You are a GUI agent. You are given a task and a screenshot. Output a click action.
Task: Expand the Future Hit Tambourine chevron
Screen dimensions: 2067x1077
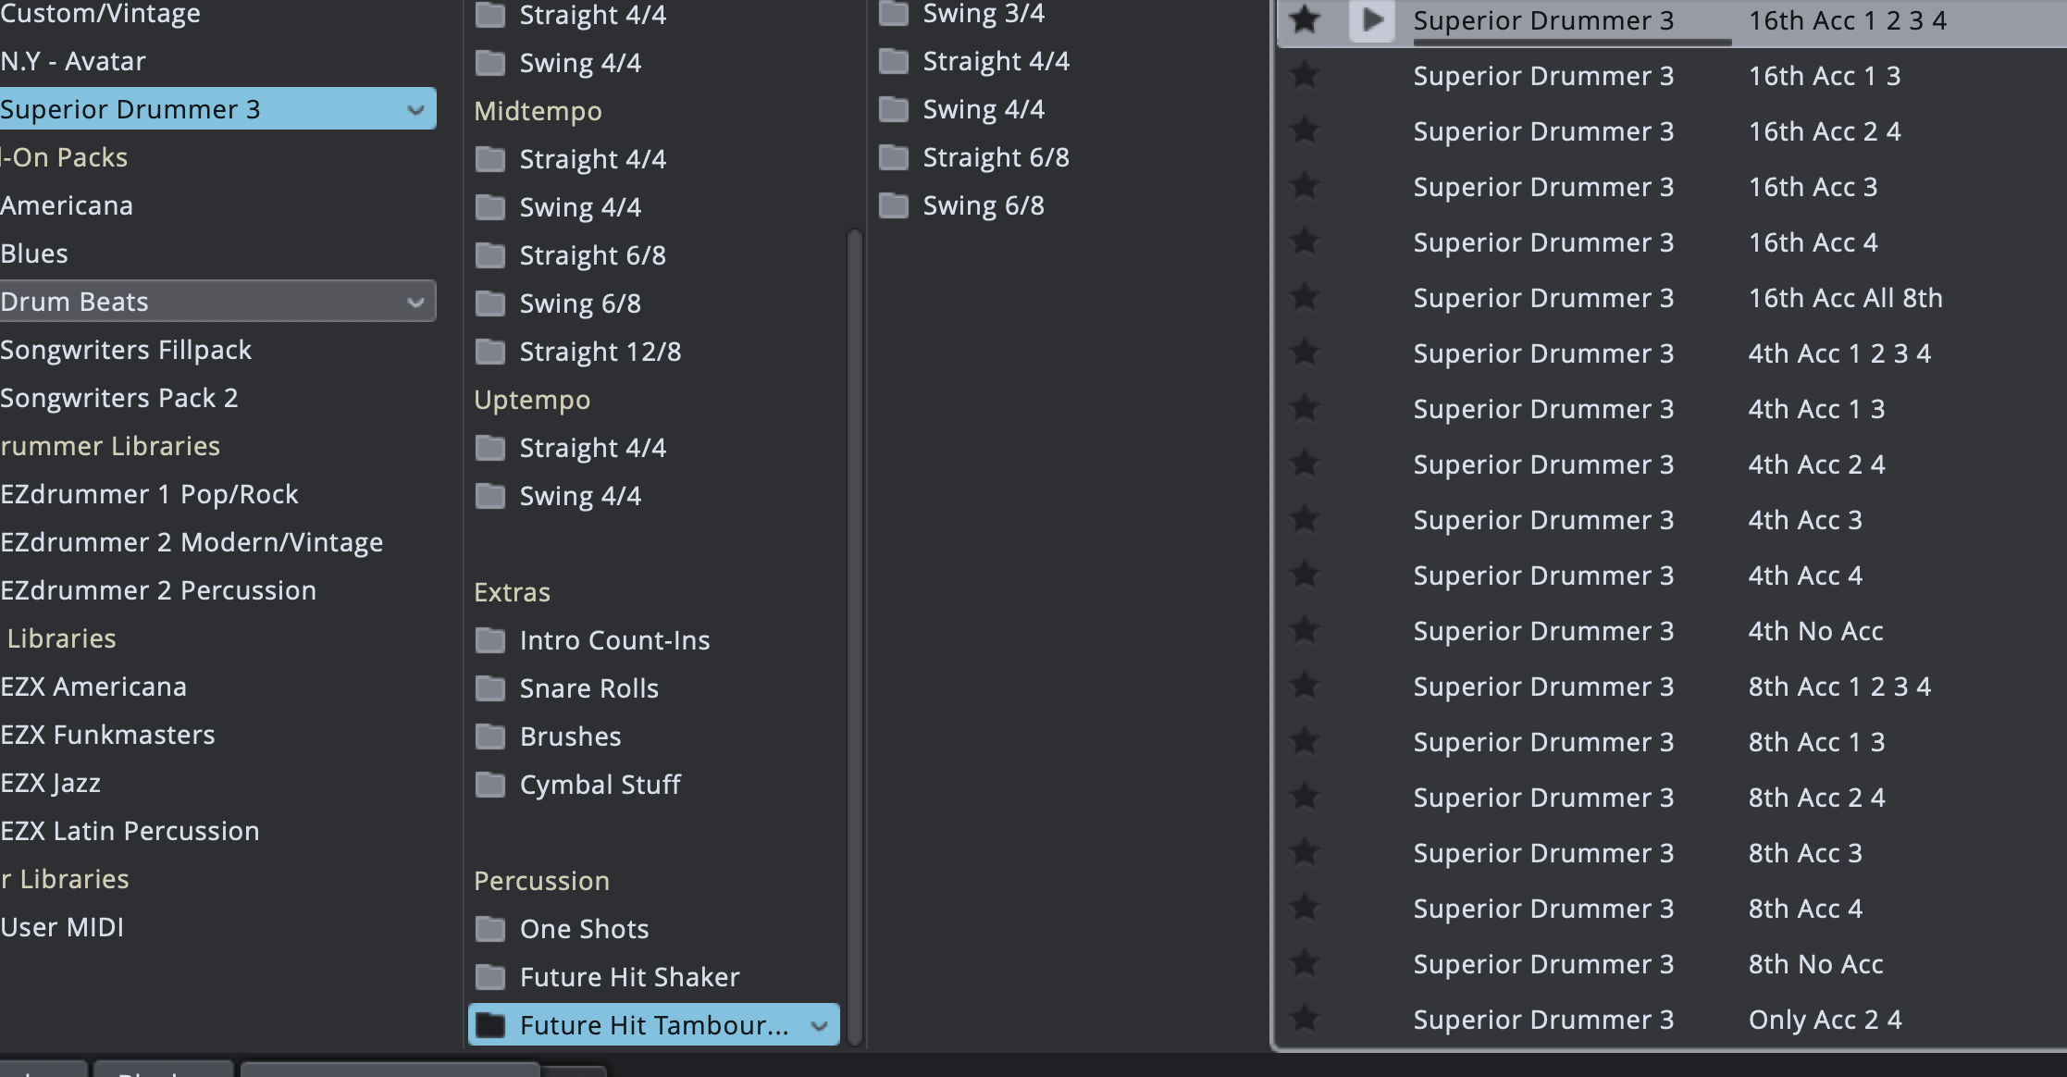click(819, 1025)
